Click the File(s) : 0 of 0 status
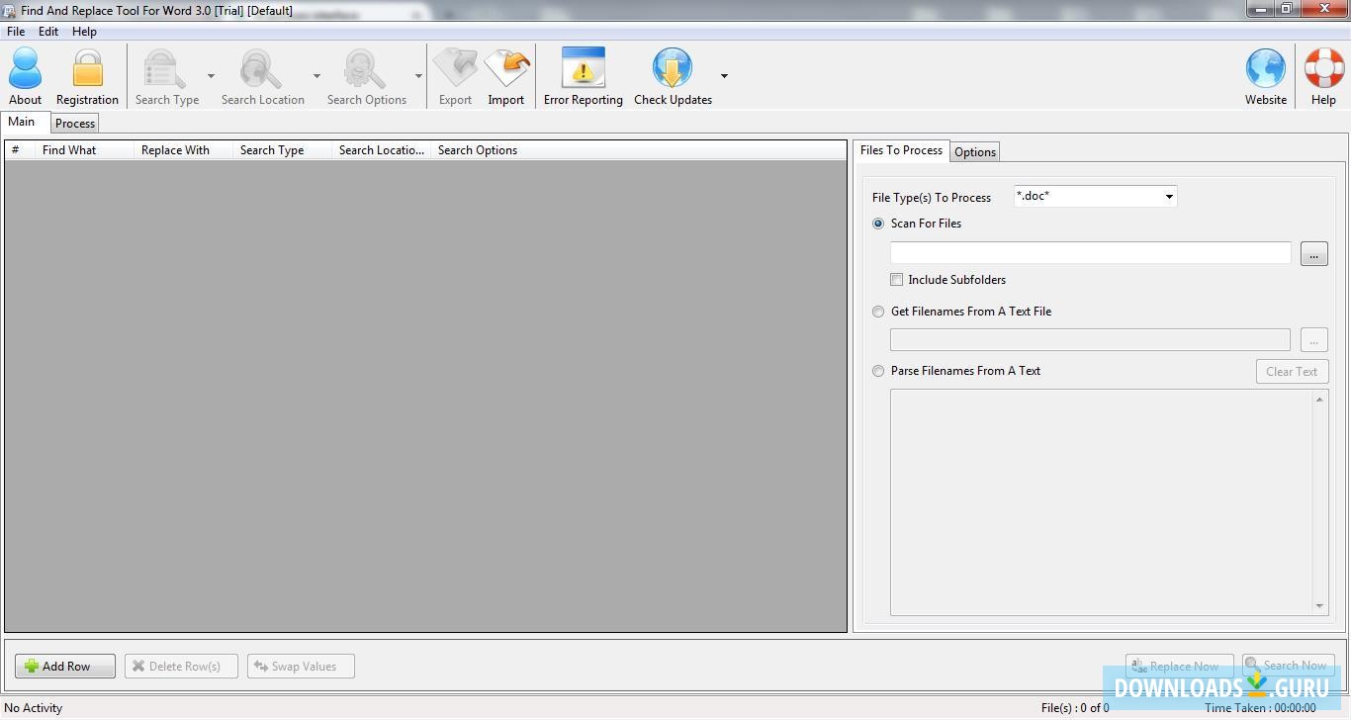This screenshot has width=1351, height=720. click(1075, 708)
